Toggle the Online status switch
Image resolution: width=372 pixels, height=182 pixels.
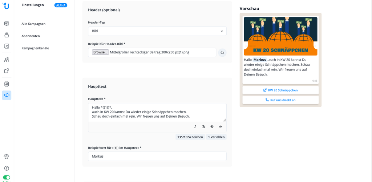pos(7,178)
